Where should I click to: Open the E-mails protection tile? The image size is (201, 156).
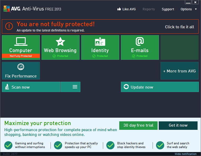tap(140, 47)
